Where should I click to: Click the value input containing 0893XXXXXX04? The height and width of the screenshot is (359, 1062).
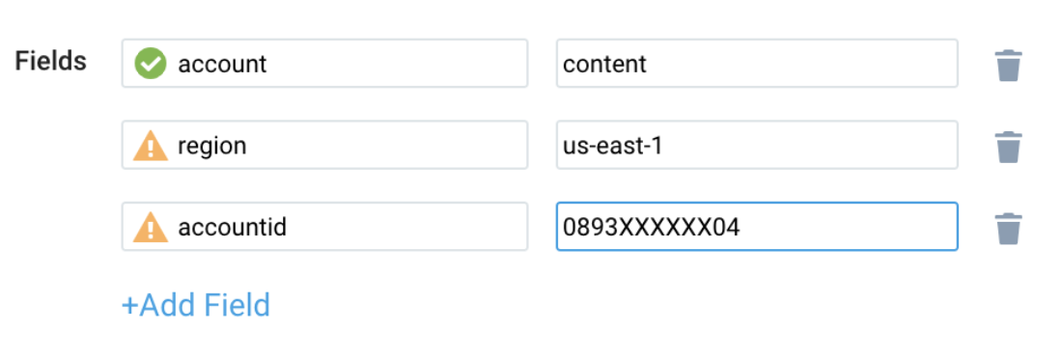[x=757, y=226]
